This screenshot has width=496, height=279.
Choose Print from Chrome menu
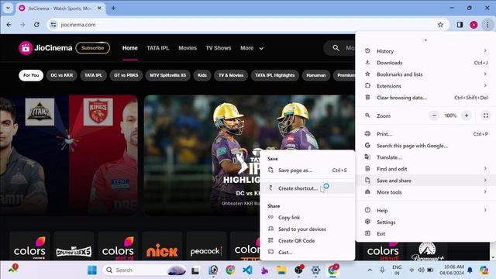coord(425,134)
